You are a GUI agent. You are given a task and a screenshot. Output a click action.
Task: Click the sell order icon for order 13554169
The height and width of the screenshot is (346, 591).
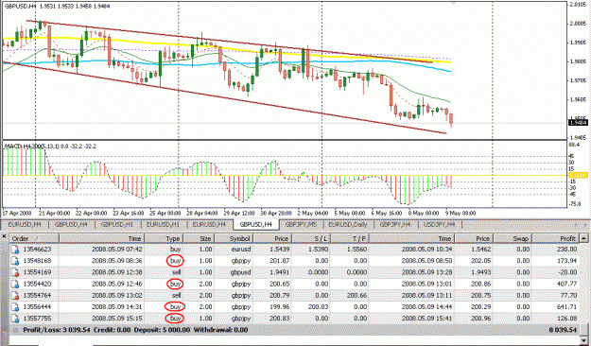15,272
